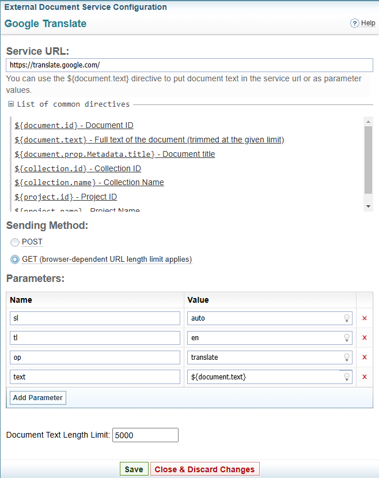
Task: Click lightbulb icon in the ${document.text} value field
Action: pos(347,377)
